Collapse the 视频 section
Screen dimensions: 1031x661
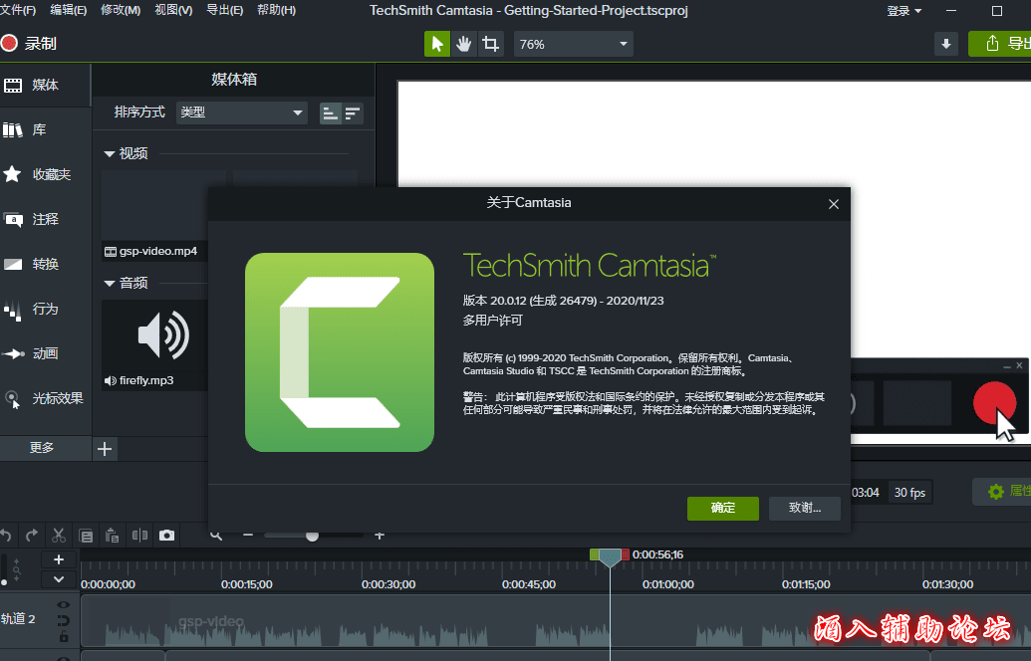pyautogui.click(x=110, y=153)
